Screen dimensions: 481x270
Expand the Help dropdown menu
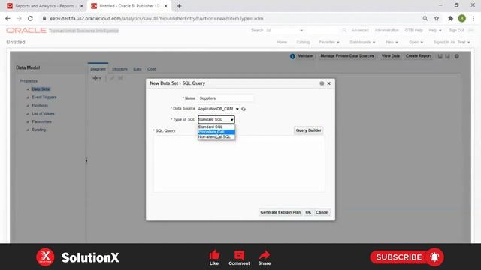tap(435, 30)
